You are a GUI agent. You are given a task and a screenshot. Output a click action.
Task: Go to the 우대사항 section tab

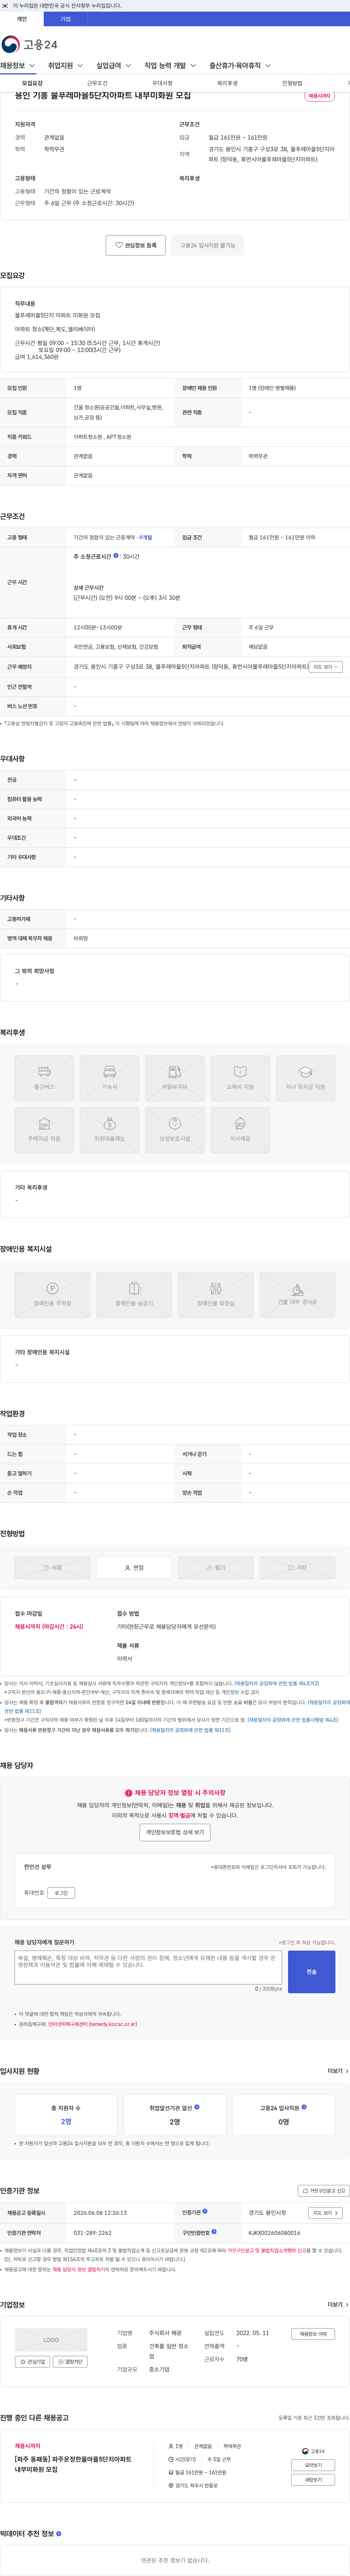pyautogui.click(x=162, y=83)
